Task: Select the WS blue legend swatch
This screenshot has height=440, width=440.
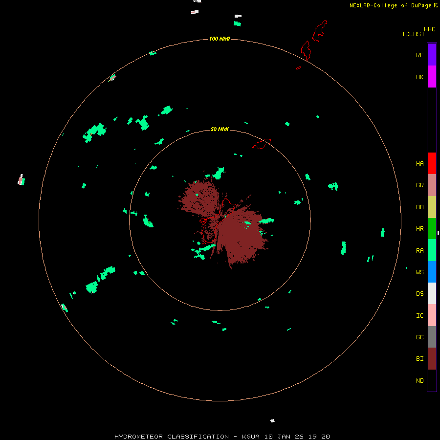Action: 432,272
